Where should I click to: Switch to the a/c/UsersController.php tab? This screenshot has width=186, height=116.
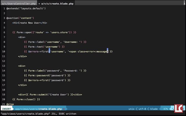pos(19,4)
